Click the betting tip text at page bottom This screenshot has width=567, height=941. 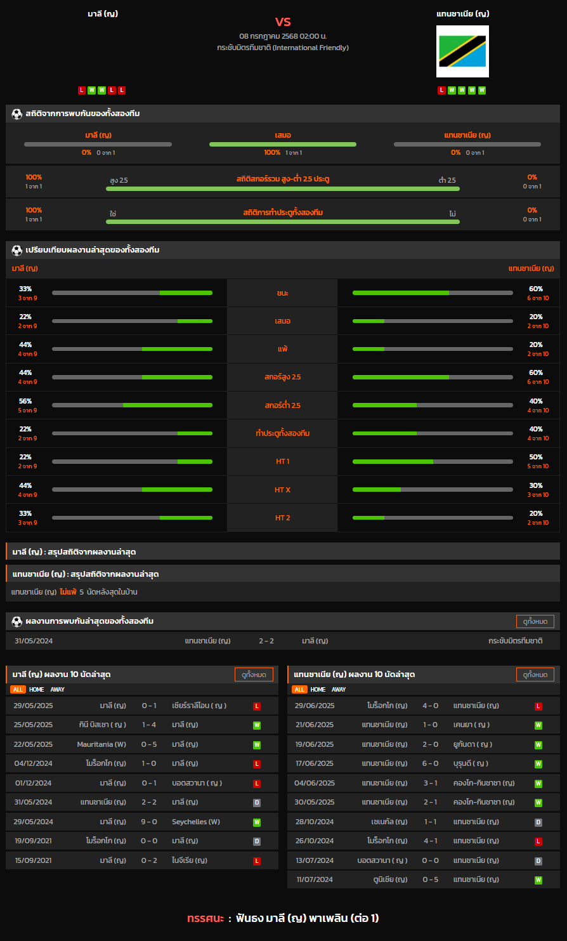[283, 918]
